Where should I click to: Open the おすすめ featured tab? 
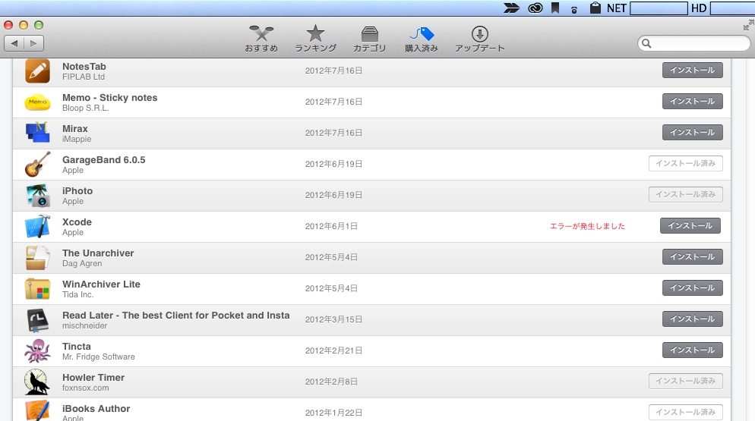[261, 39]
